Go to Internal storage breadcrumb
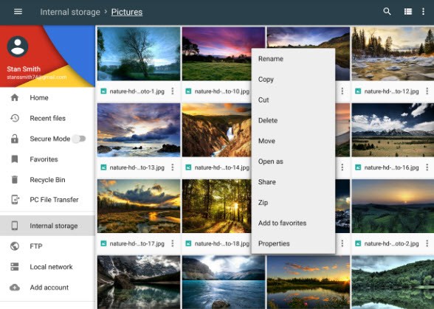Viewport: 434px width, 309px height. (70, 12)
